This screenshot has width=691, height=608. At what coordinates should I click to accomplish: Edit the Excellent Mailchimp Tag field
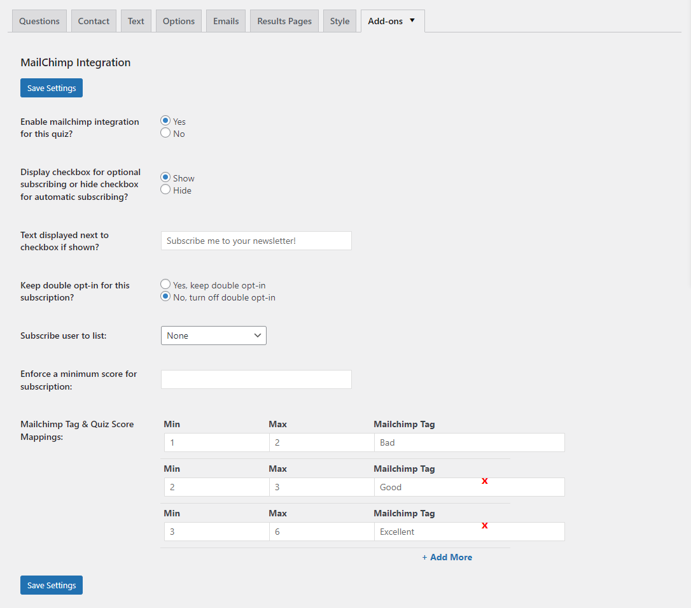point(470,532)
